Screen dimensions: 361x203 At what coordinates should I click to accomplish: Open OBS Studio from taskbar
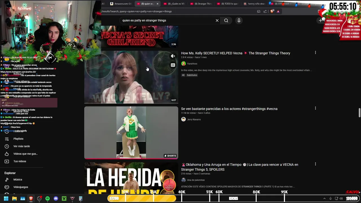pos(39,198)
